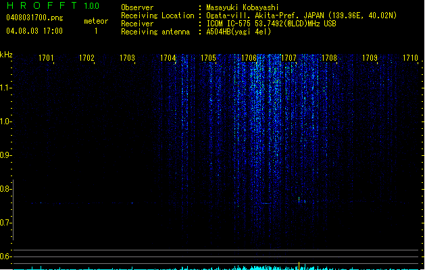Click the Ogata-vill. Akita-Pref. JAPAN location text

(301, 16)
